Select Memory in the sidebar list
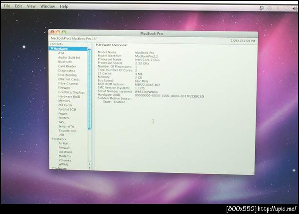Image resolution: width=299 pixels, height=214 pixels. 64,101
